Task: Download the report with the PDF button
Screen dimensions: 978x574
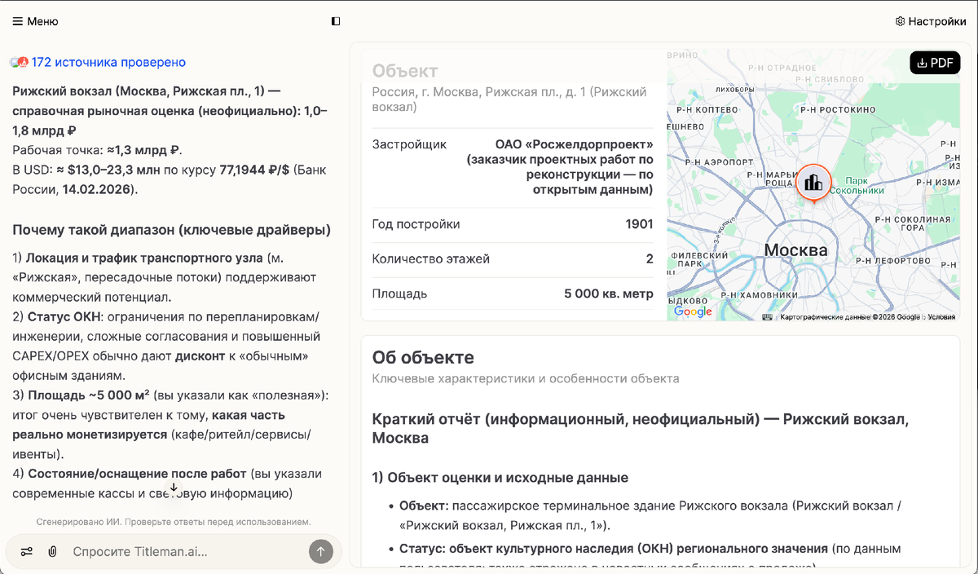Action: pos(935,63)
